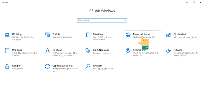Minimize the Cài đặt window

tap(187, 3)
